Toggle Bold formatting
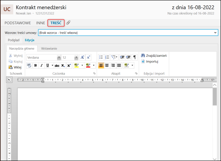Viewport: 221px width, 161px height. pyautogui.click(x=36, y=65)
